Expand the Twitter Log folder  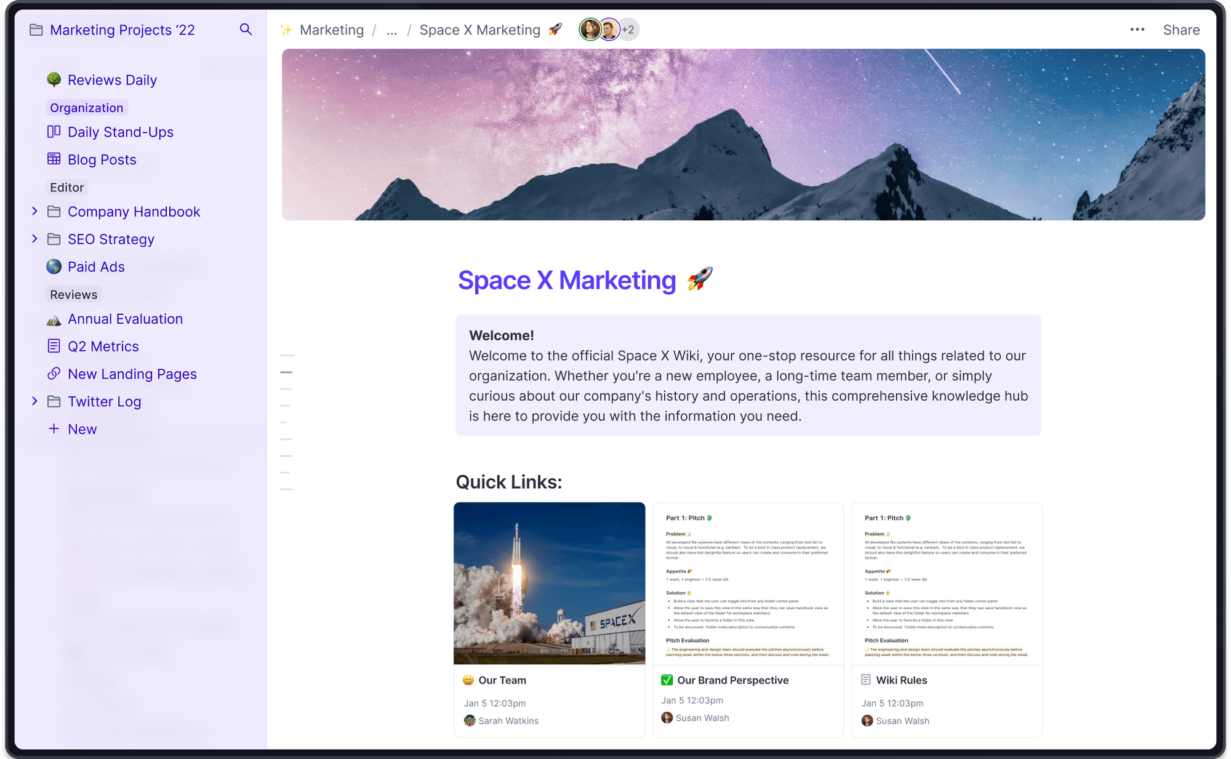(34, 401)
